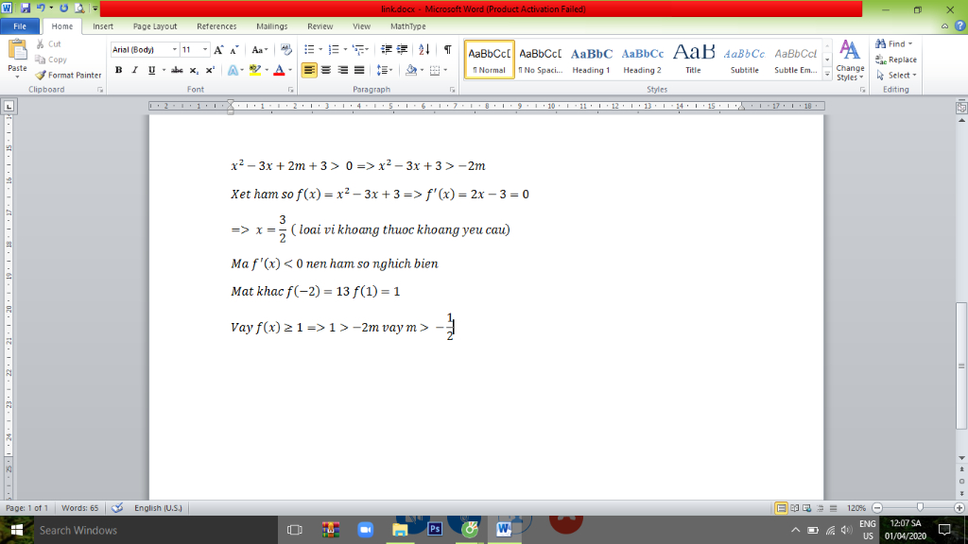Image resolution: width=968 pixels, height=544 pixels.
Task: Click Increase Indent icon
Action: (402, 49)
